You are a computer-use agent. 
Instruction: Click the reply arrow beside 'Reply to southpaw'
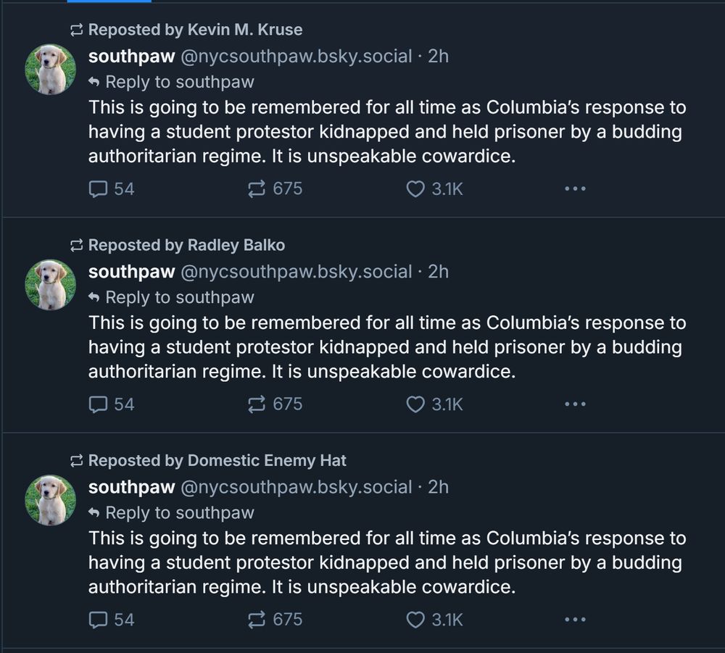coord(95,82)
